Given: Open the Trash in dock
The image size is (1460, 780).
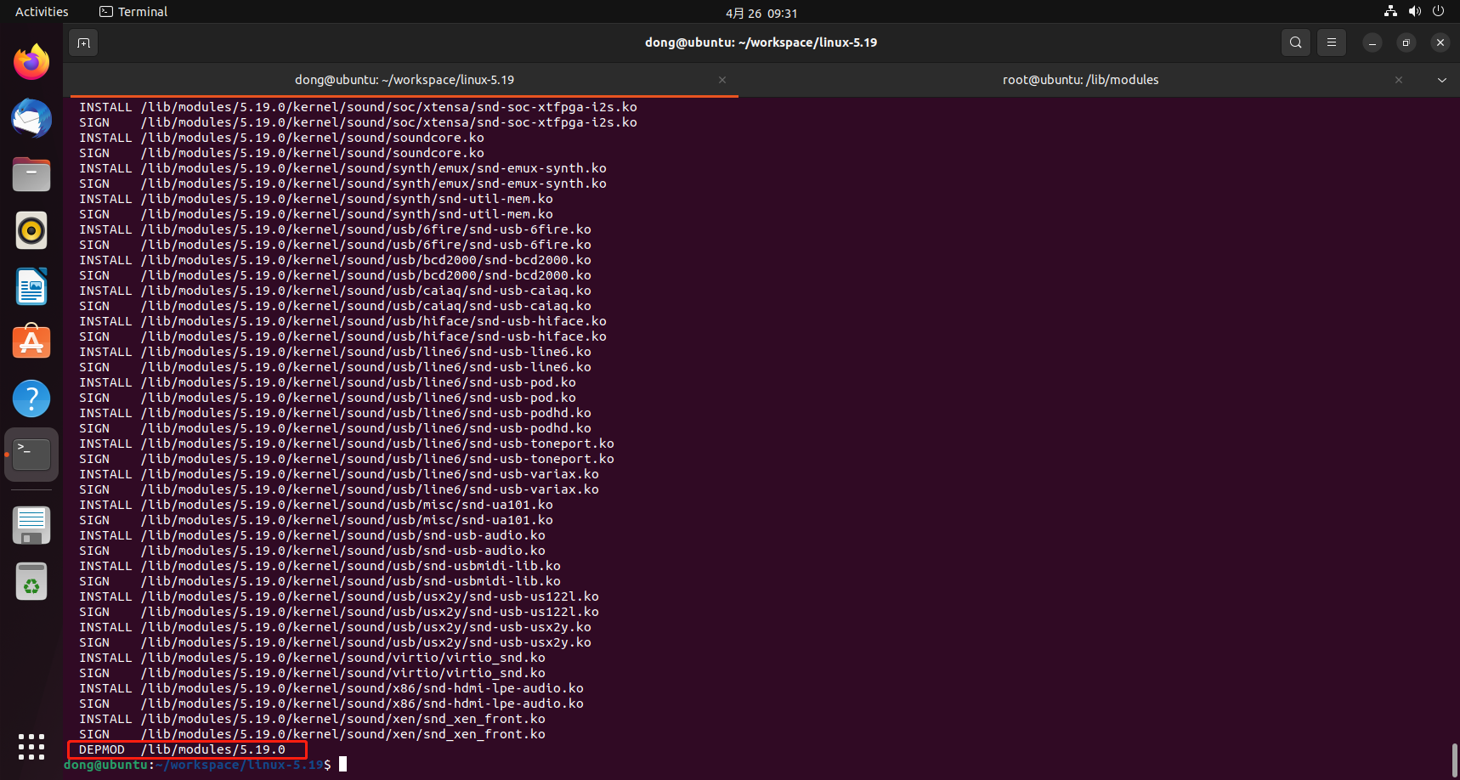Looking at the screenshot, I should tap(31, 581).
